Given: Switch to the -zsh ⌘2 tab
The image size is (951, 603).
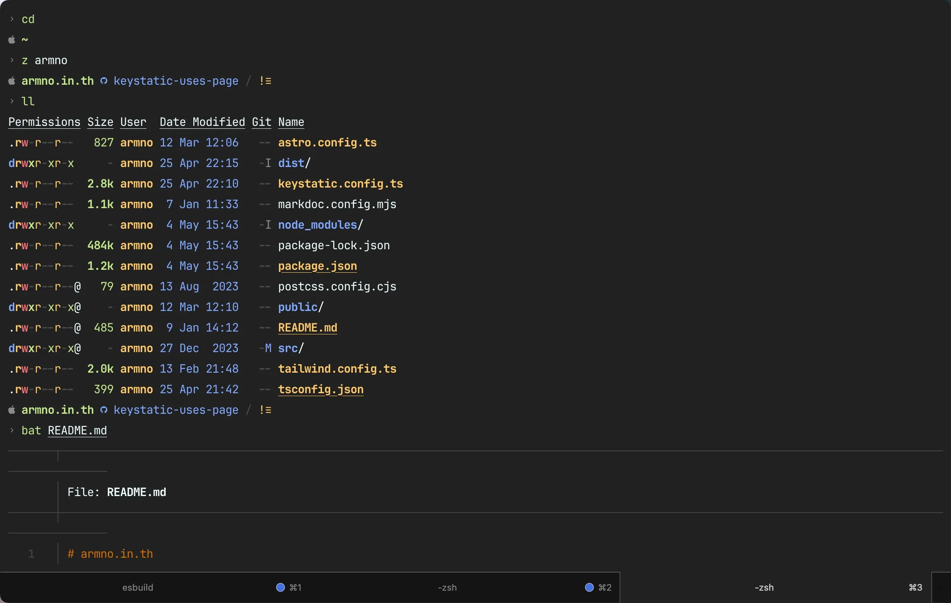Looking at the screenshot, I should pyautogui.click(x=447, y=587).
